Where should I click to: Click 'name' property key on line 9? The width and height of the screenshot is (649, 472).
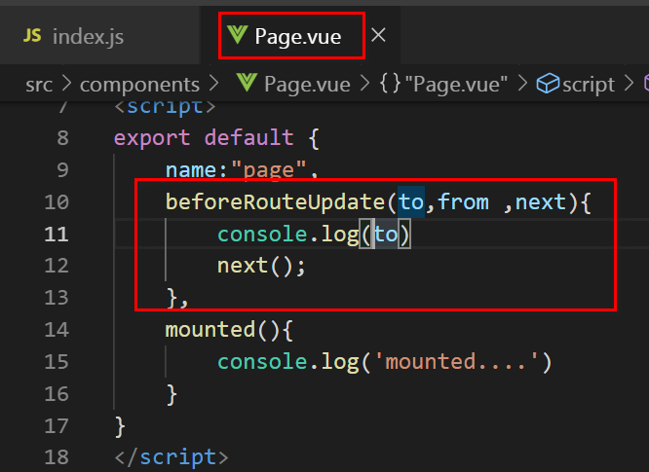(x=191, y=170)
